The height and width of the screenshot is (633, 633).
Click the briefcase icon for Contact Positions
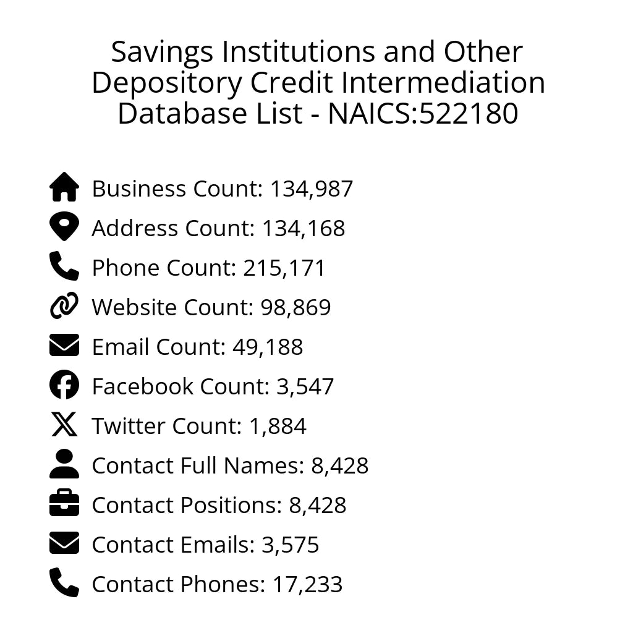click(64, 504)
